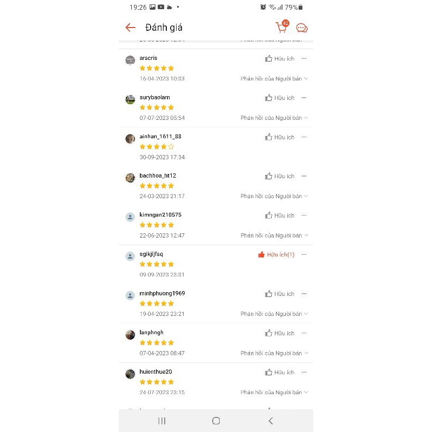Expand seller response under arscris's review
Viewport: 432px width, 432px height.
tap(274, 79)
